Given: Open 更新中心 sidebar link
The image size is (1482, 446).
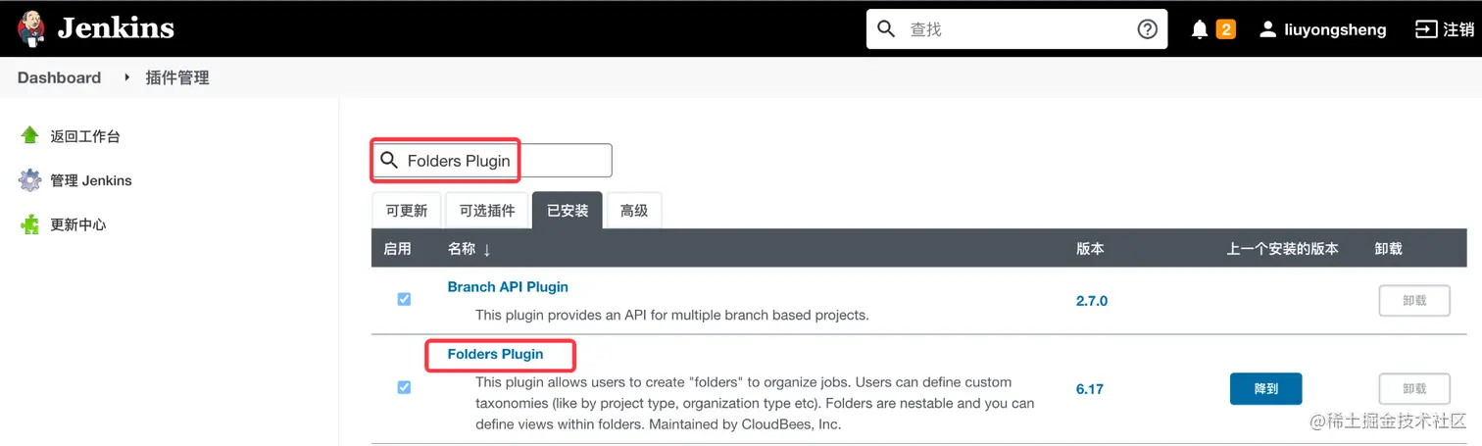Looking at the screenshot, I should [78, 224].
